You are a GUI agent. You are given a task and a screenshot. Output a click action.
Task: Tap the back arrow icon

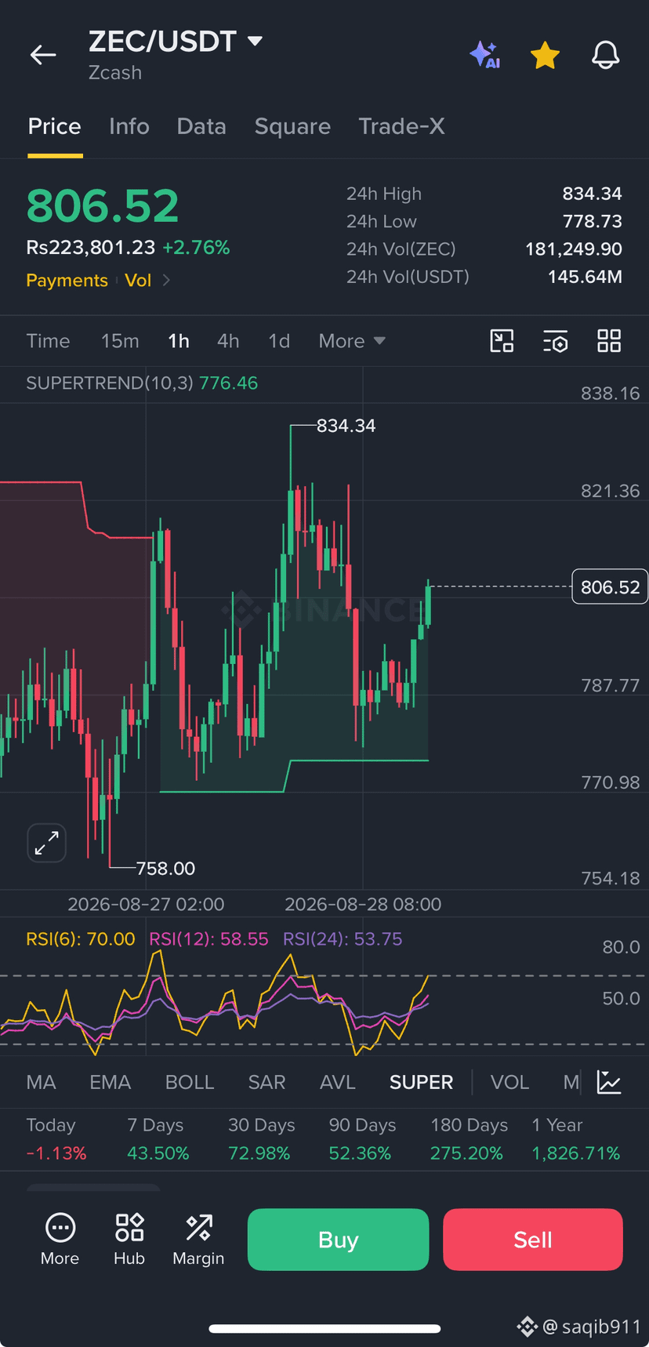43,55
